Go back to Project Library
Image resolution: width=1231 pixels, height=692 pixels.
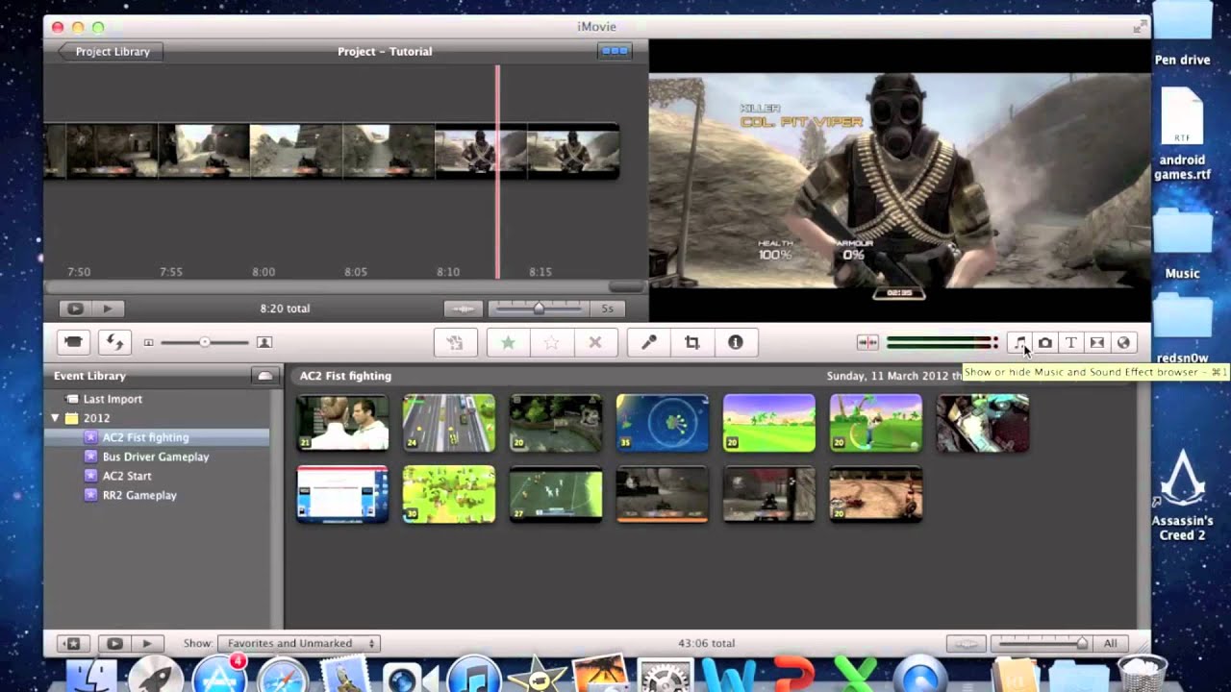click(x=110, y=51)
